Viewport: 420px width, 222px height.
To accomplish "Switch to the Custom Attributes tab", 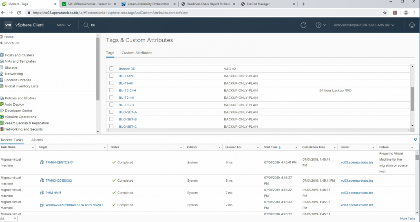I will click(137, 53).
